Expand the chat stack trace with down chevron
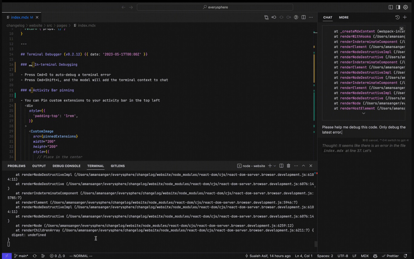 [363, 113]
